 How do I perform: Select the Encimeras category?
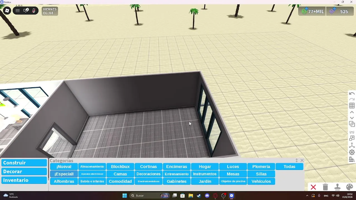(x=177, y=167)
